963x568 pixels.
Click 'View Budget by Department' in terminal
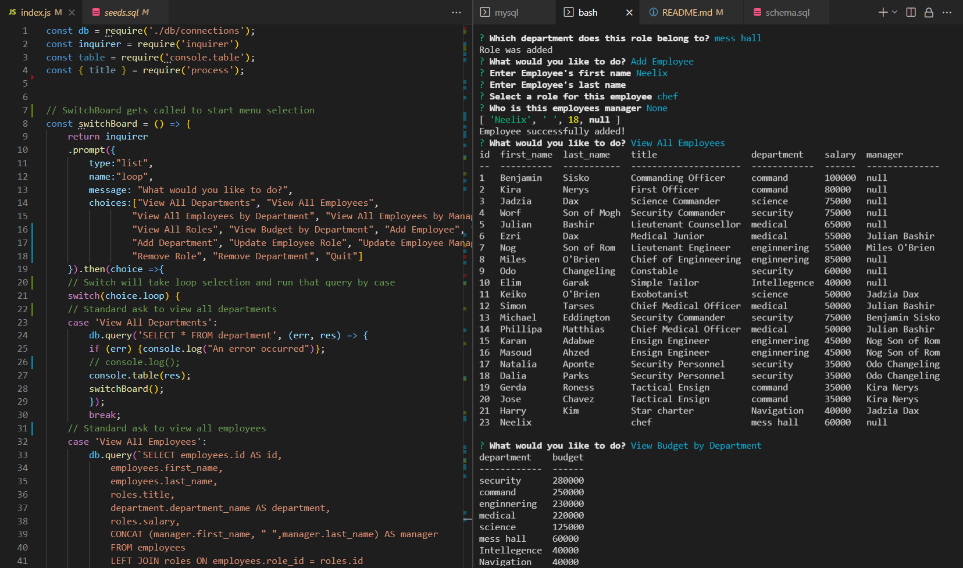point(695,445)
